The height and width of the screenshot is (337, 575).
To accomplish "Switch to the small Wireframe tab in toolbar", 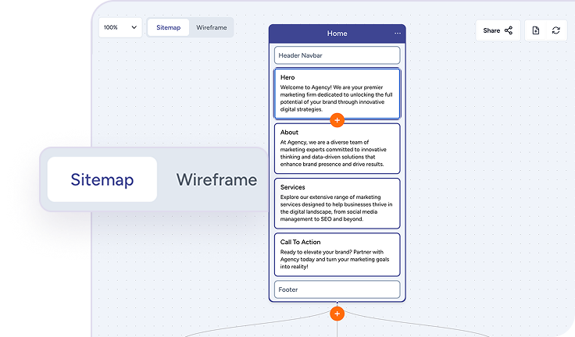I will click(211, 27).
